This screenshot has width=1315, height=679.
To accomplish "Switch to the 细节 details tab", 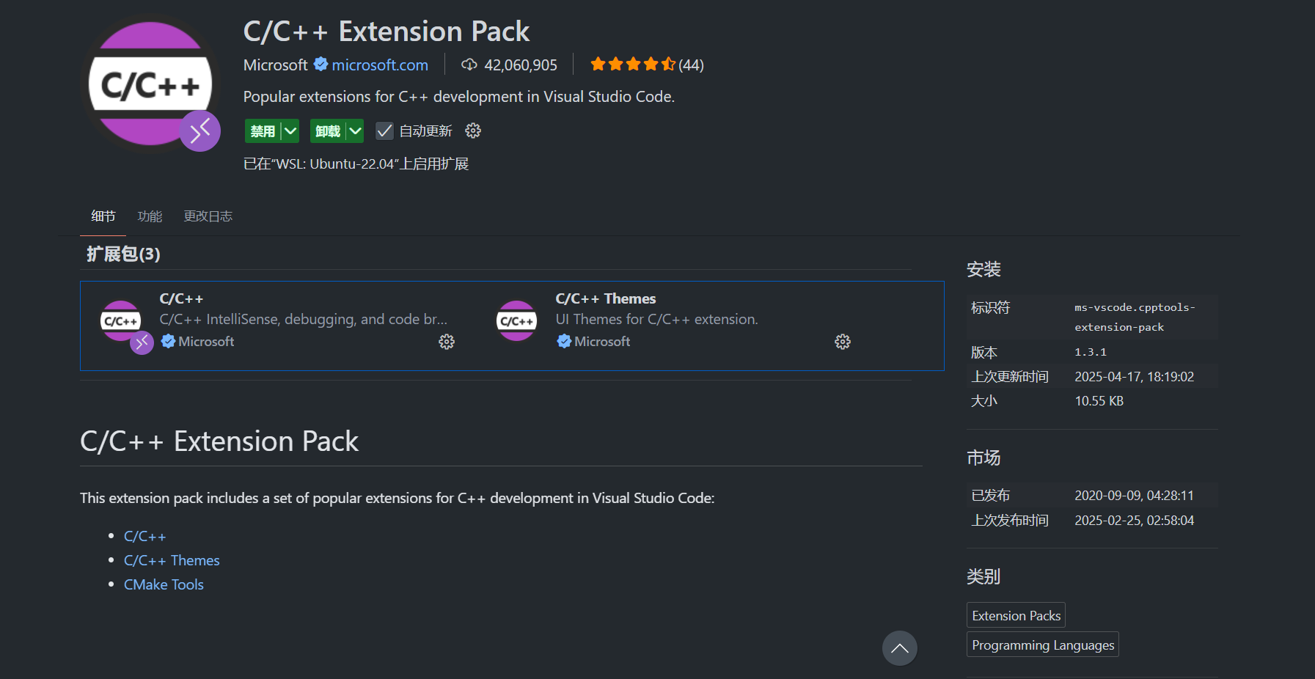I will (x=103, y=216).
